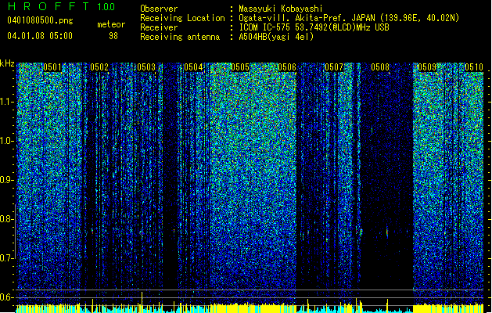The image size is (492, 313).
Task: Click the meteor echo in the 0508 dark band
Action: pos(387,232)
